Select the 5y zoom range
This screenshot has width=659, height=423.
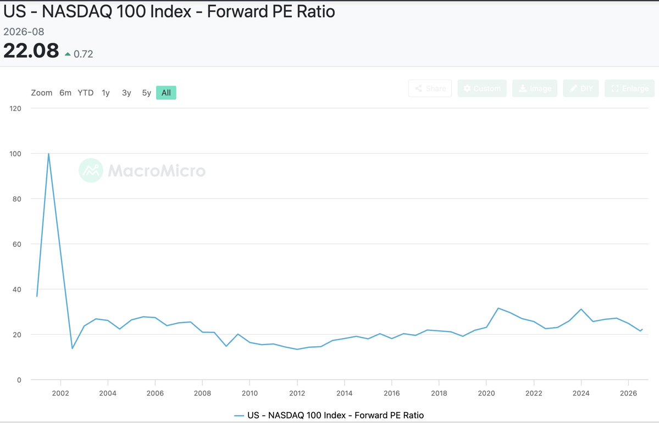[x=146, y=93]
